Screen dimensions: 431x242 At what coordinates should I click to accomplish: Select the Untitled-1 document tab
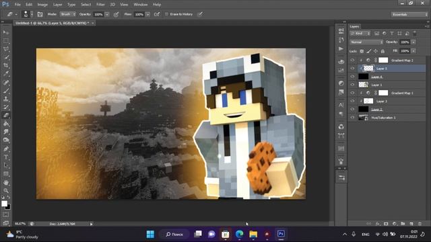pos(53,24)
